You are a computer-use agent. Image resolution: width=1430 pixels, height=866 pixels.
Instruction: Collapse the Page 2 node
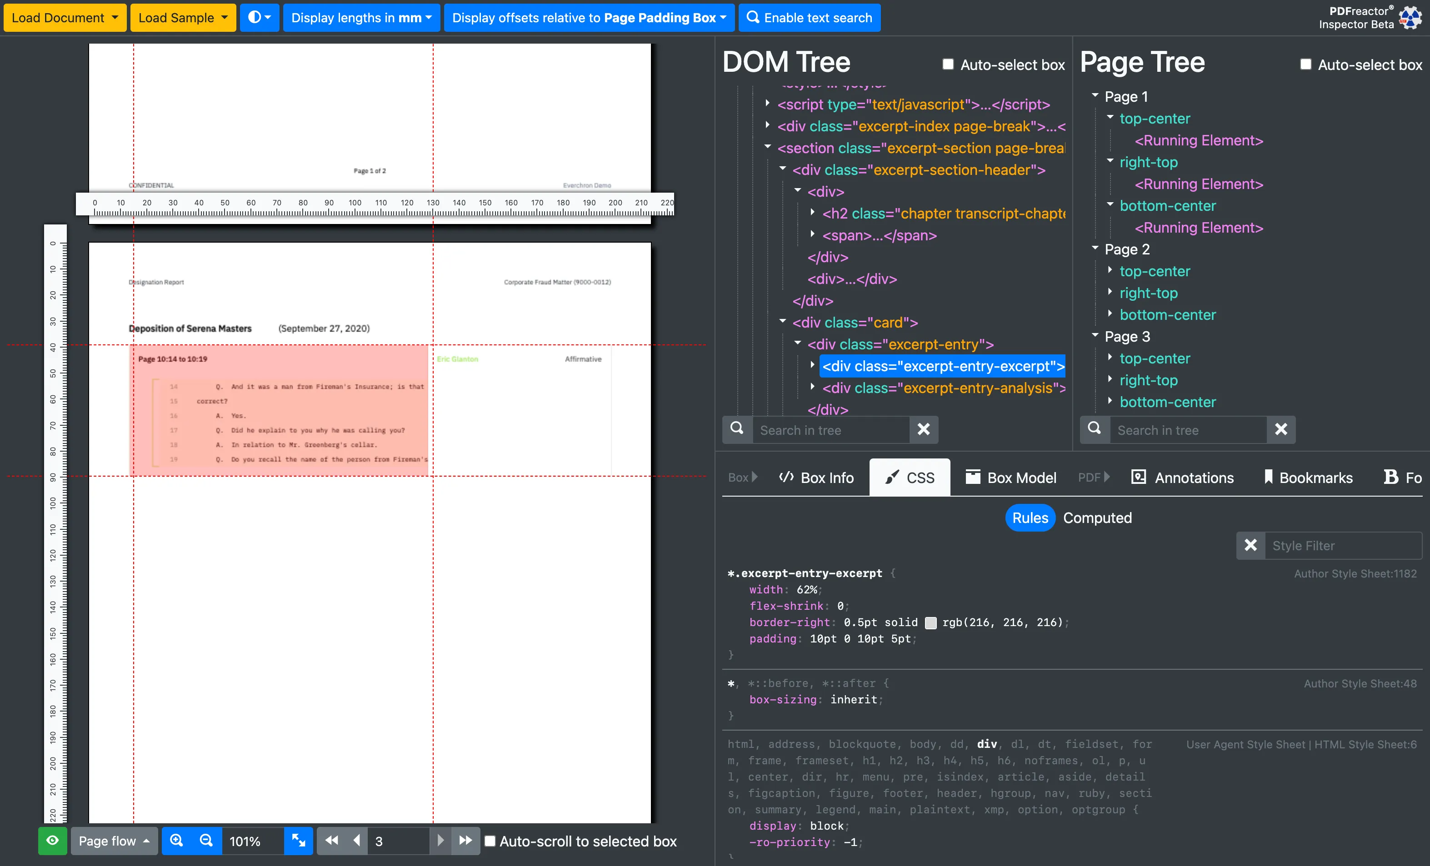click(1095, 248)
